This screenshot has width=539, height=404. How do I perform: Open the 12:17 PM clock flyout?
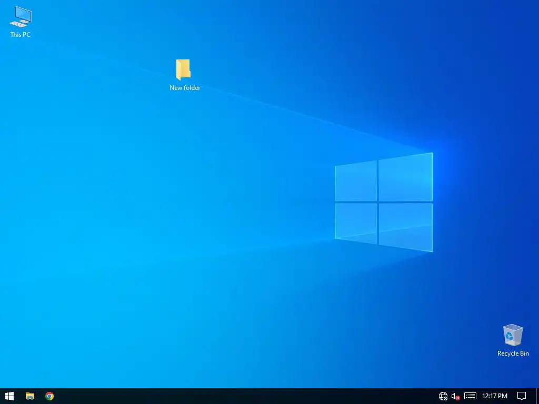pos(495,396)
